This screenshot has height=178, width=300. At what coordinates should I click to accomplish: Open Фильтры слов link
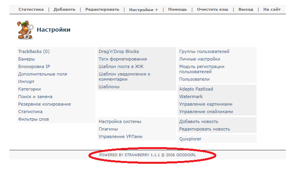click(34, 119)
